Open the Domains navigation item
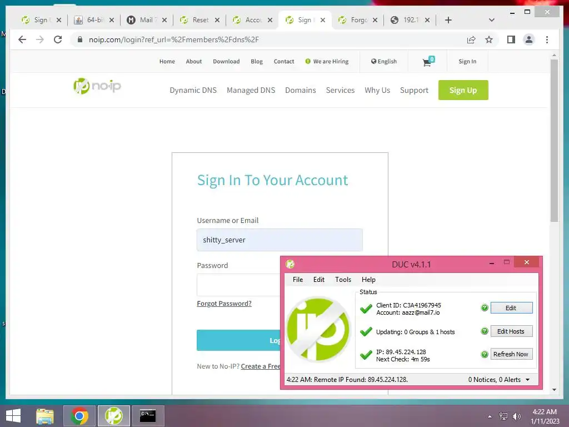 point(301,90)
